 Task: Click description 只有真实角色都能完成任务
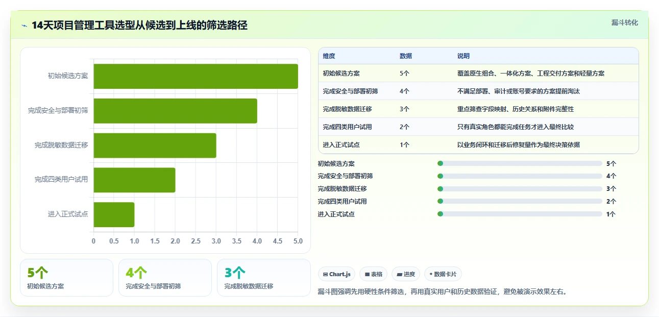(x=516, y=127)
